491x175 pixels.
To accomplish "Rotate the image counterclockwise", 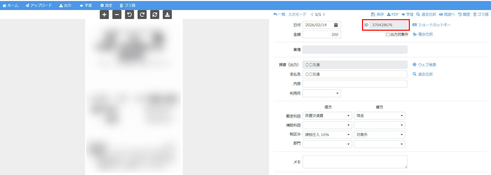I will pos(129,15).
